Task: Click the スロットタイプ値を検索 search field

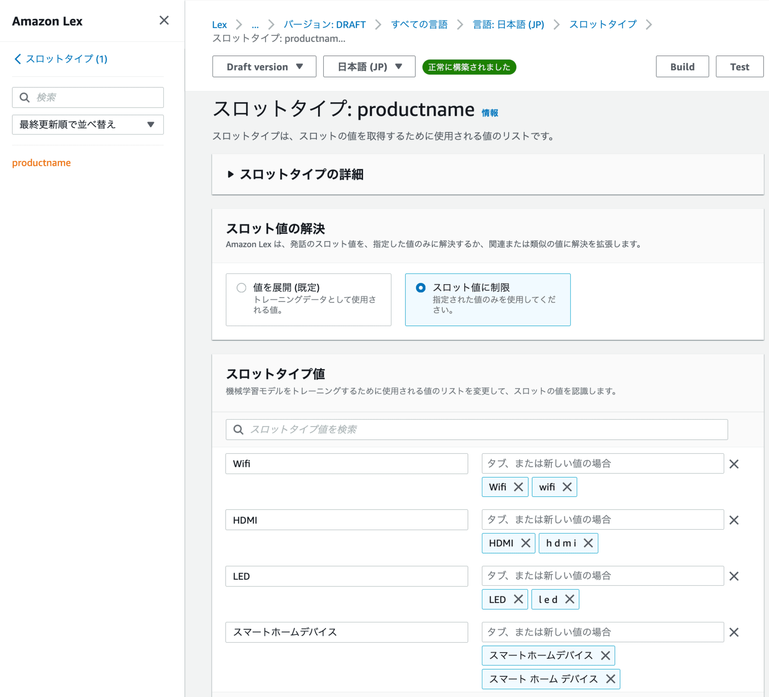Action: coord(477,429)
